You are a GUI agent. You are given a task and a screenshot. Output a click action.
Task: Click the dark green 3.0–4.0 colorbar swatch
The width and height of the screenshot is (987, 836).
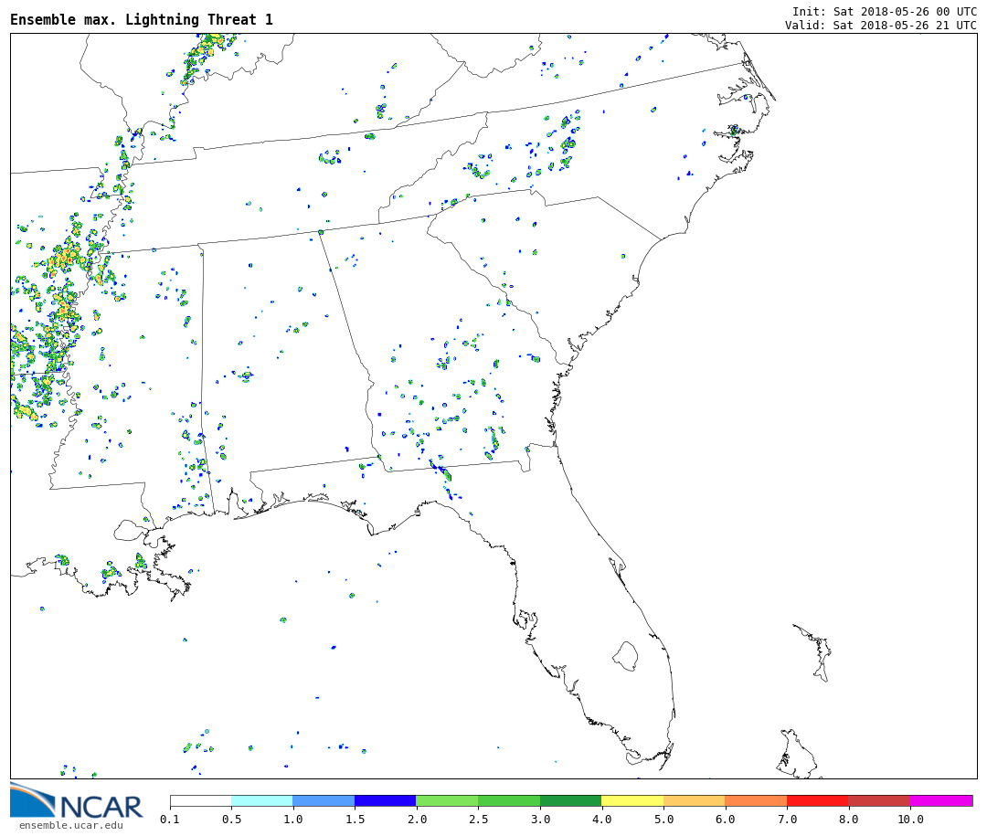point(571,800)
